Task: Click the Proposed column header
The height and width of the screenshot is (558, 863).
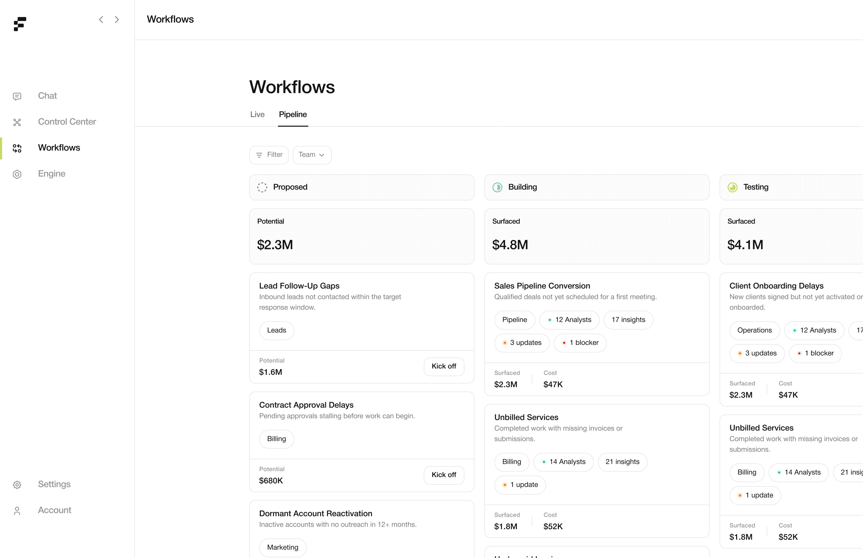Action: point(361,187)
